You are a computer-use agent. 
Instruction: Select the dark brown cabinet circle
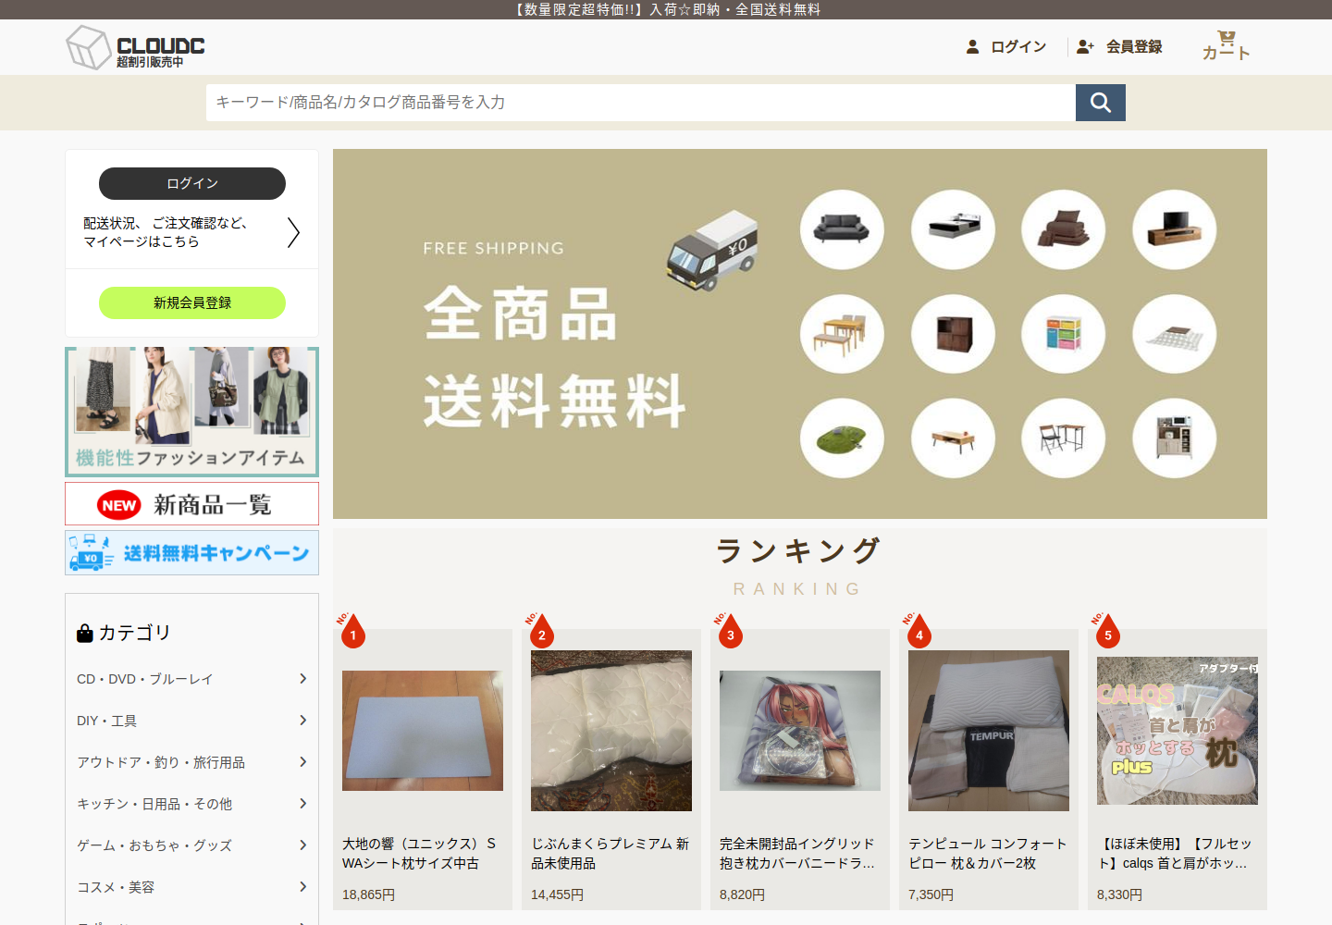click(953, 334)
